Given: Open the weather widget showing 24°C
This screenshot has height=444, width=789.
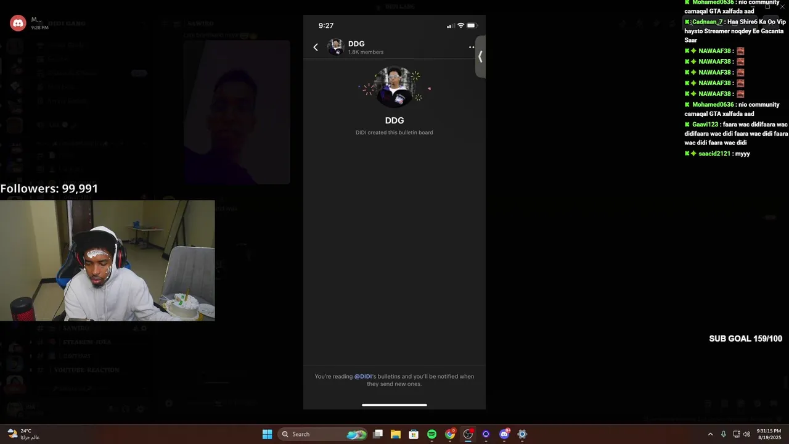Looking at the screenshot, I should 23,434.
